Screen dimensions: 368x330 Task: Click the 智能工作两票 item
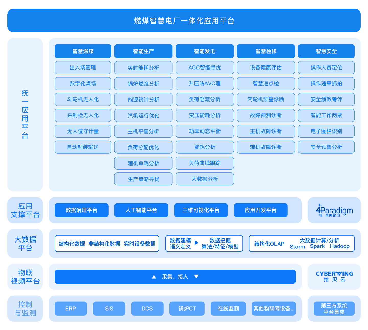(326, 115)
